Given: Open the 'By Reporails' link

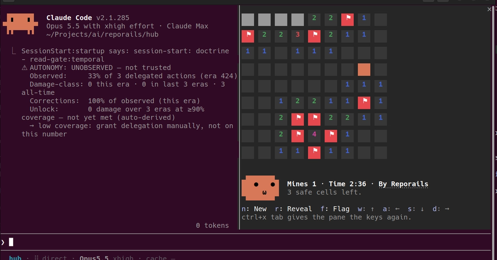Looking at the screenshot, I should click(x=403, y=184).
